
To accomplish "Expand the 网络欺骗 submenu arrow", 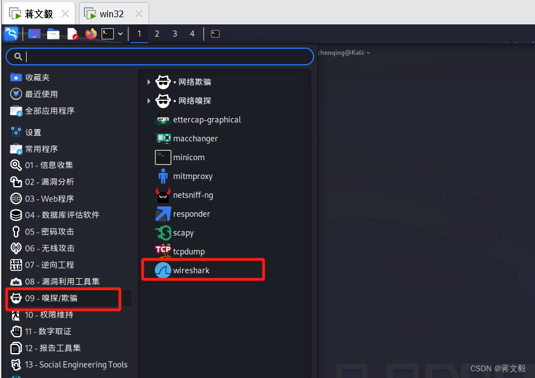I will click(x=148, y=82).
